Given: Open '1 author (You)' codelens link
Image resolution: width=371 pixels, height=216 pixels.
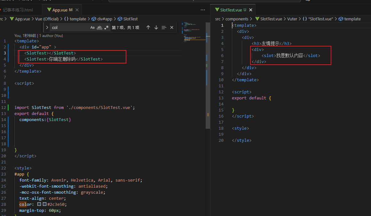Looking at the screenshot, I should pyautogui.click(x=51, y=36).
